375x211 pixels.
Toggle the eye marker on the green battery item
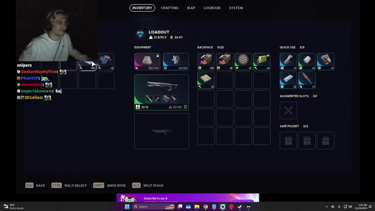point(268,56)
